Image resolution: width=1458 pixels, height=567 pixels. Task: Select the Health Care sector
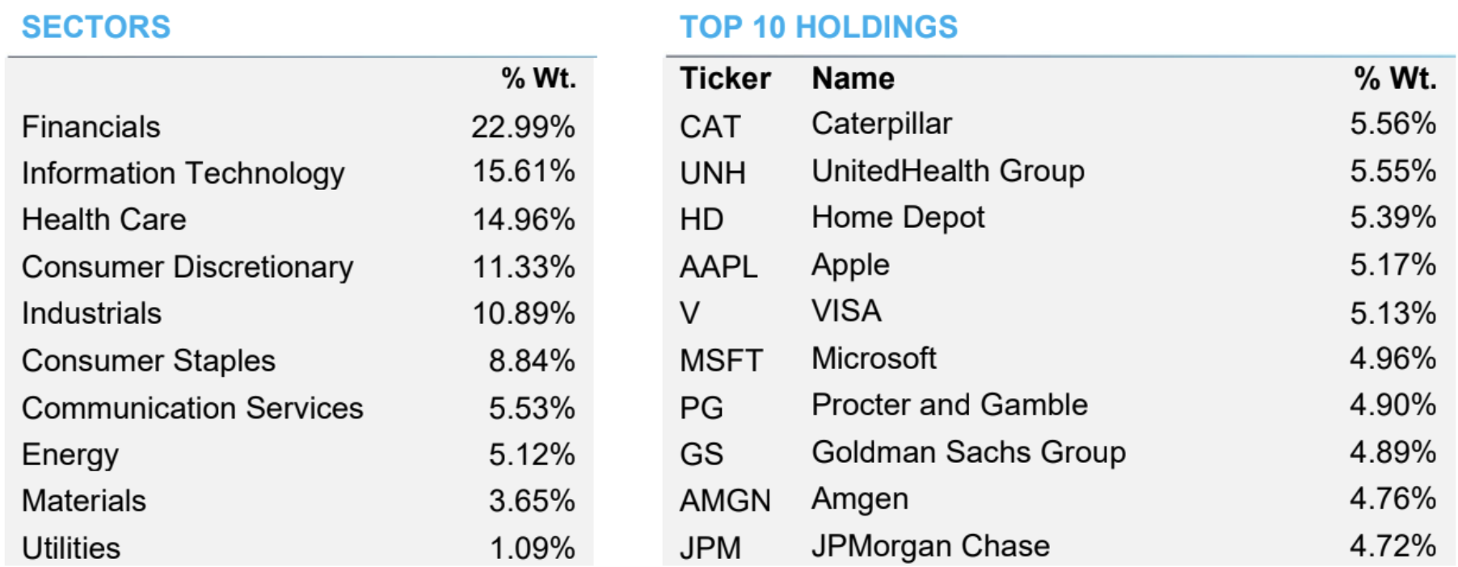point(104,220)
